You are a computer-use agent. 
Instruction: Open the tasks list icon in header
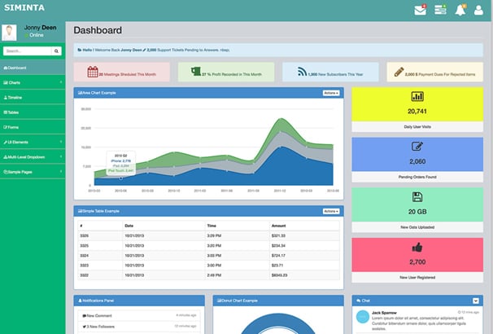tap(440, 10)
